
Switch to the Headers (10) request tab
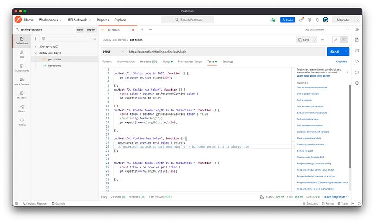click(x=148, y=62)
